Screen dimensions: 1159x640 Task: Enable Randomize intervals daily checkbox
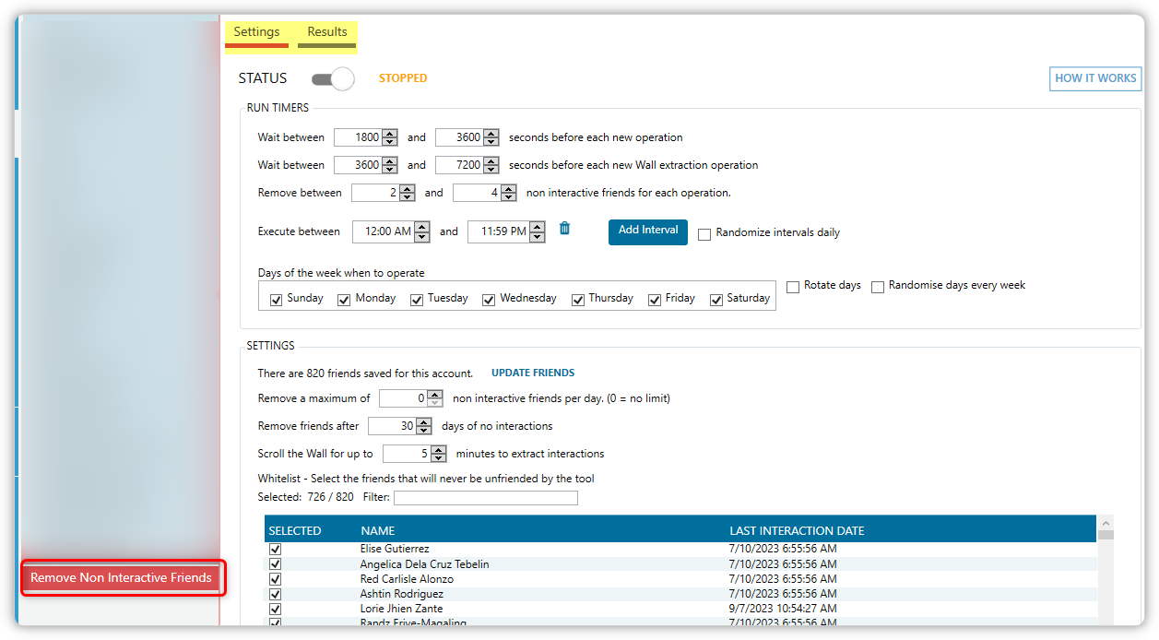coord(704,234)
